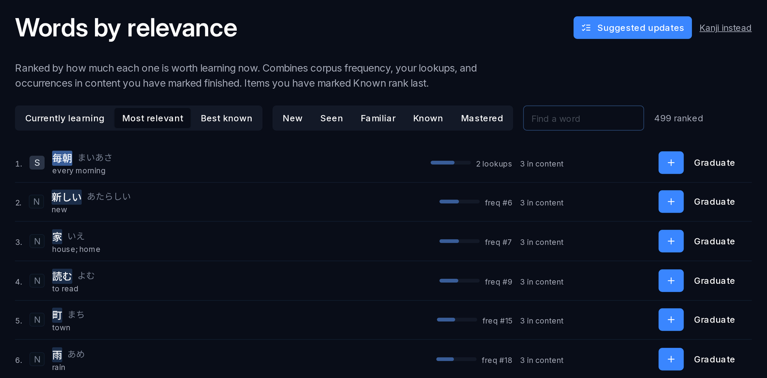The width and height of the screenshot is (767, 378).
Task: Graduate the word 町
Action: [714, 320]
